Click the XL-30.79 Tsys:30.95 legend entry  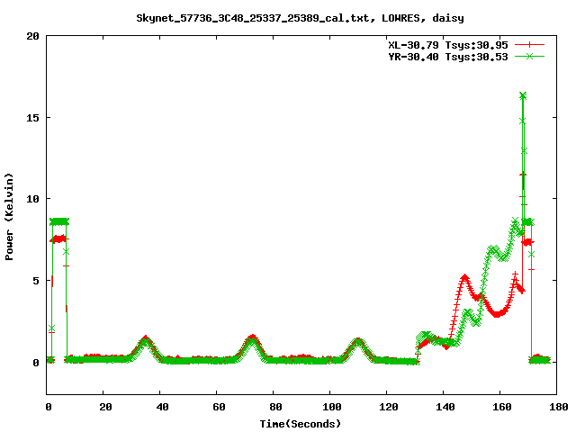(x=448, y=45)
